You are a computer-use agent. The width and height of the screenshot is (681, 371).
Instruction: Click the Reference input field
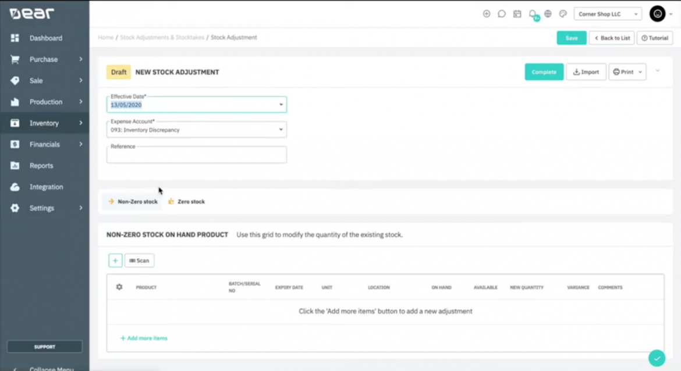(197, 155)
